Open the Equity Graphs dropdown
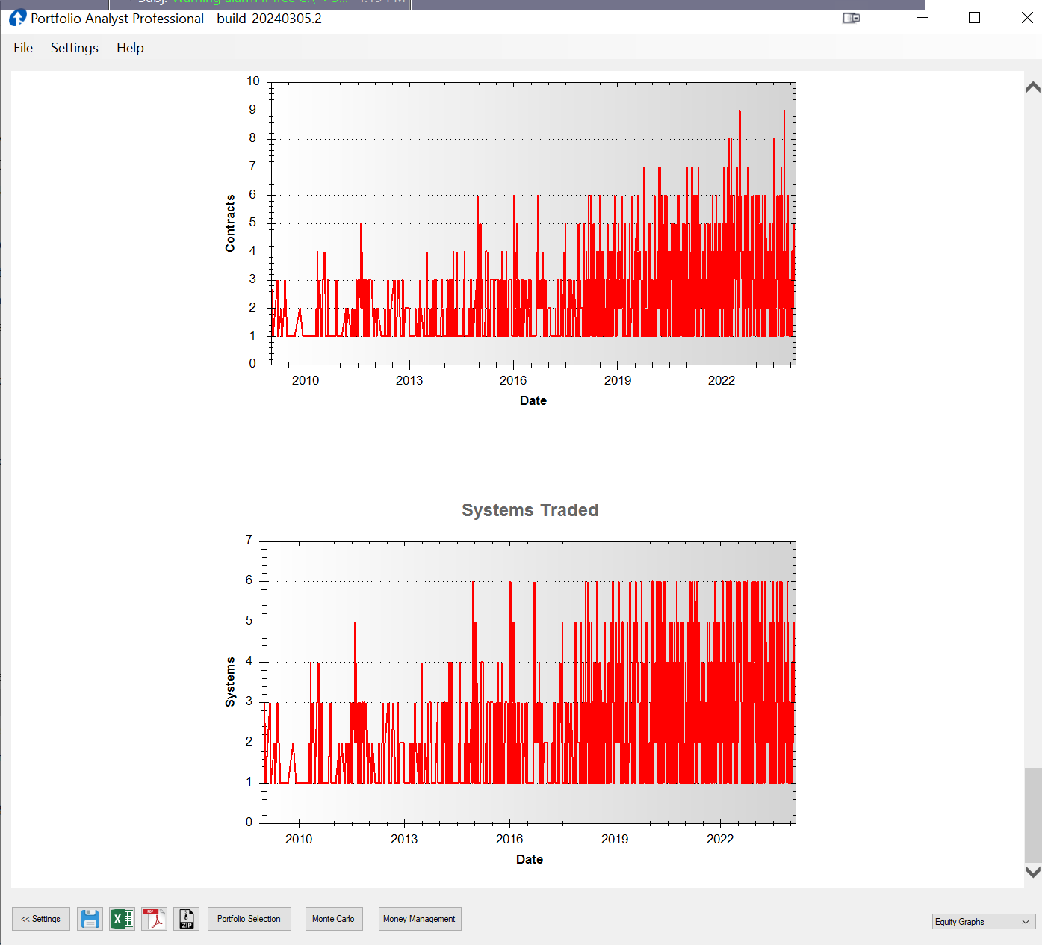The width and height of the screenshot is (1042, 945). pyautogui.click(x=983, y=922)
